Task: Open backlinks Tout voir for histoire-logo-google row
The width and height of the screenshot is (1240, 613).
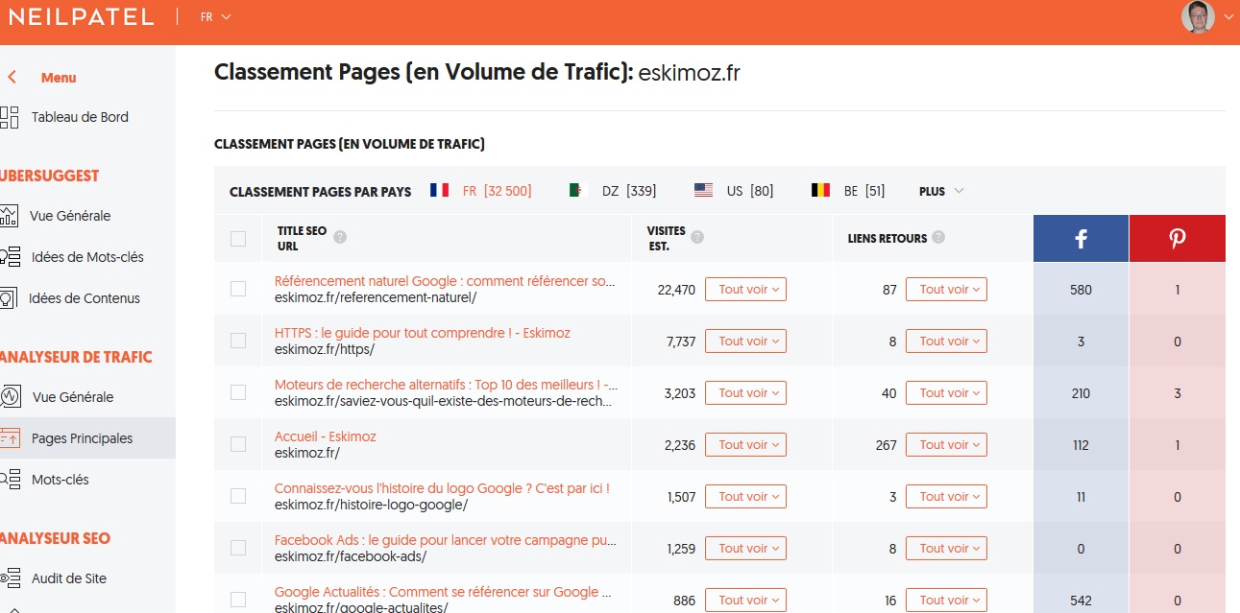Action: point(946,497)
